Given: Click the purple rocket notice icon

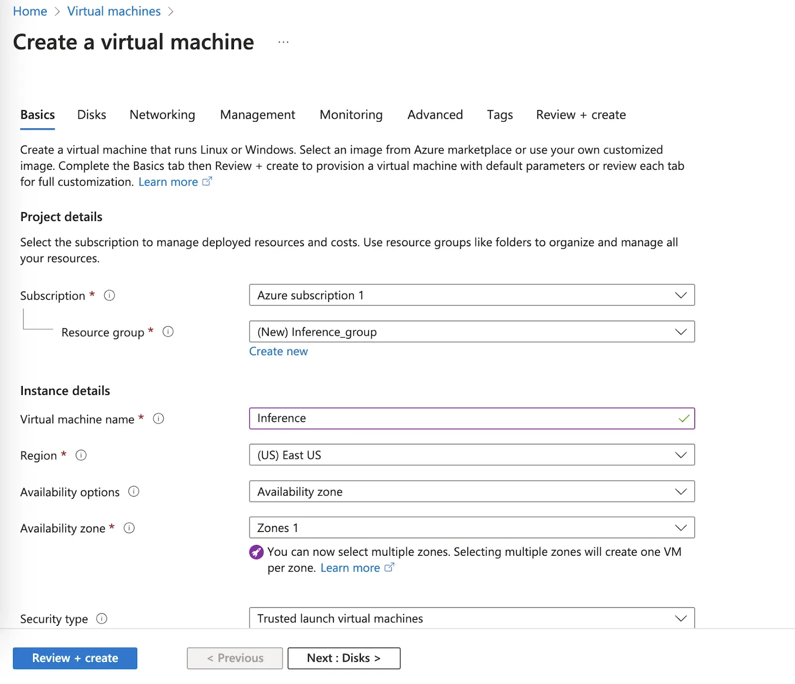Looking at the screenshot, I should click(256, 552).
